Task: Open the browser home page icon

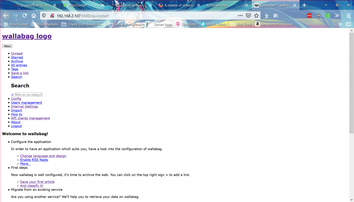Action: pyautogui.click(x=34, y=16)
